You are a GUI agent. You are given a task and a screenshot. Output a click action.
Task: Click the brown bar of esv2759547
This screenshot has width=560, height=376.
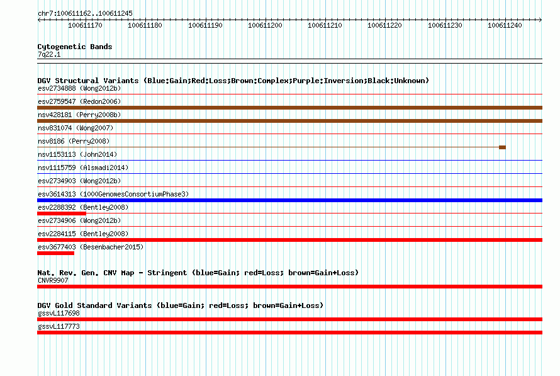click(x=289, y=108)
